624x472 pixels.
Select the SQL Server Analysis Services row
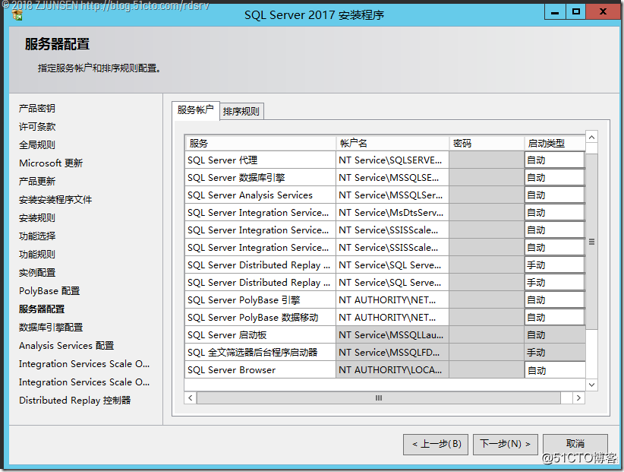pyautogui.click(x=260, y=195)
